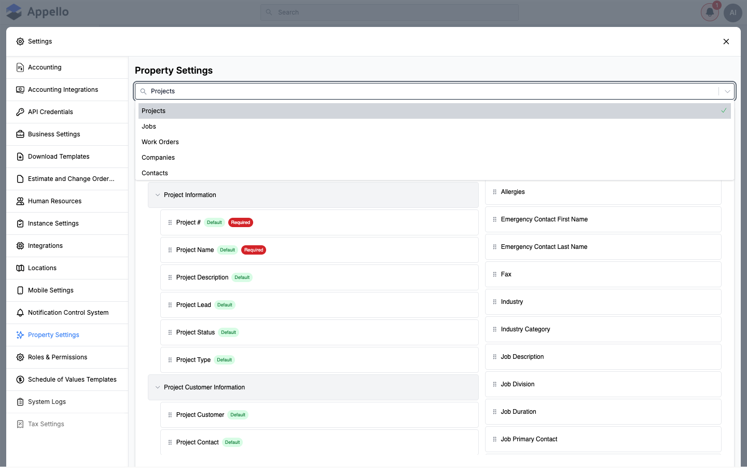Click the drag handle for Project Status
747x476 pixels.
click(x=170, y=332)
